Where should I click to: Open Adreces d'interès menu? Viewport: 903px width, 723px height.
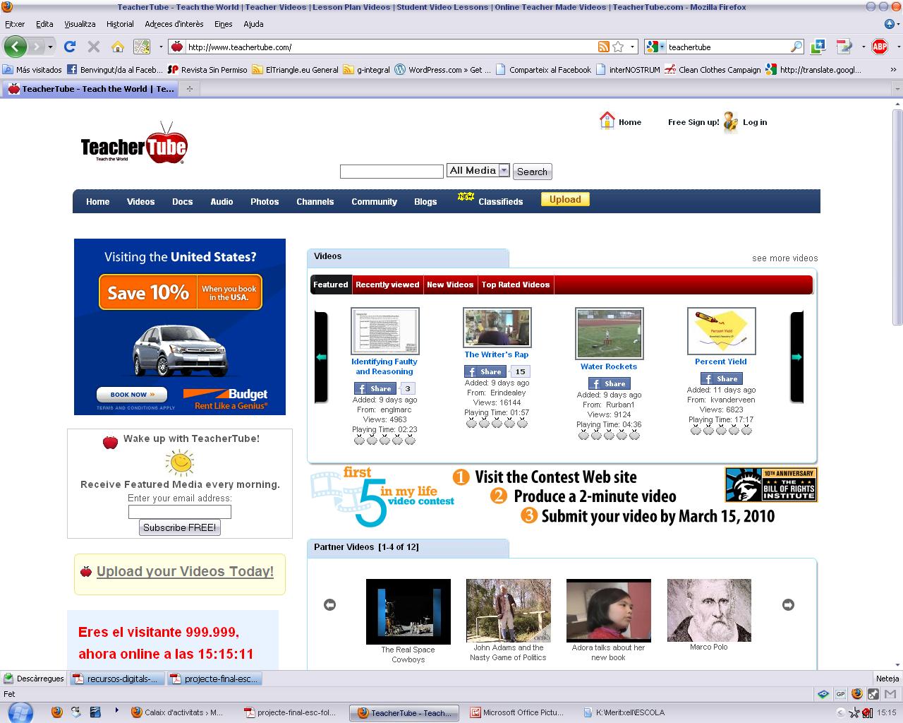coord(174,24)
